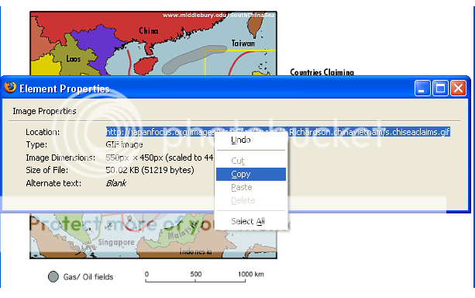The width and height of the screenshot is (475, 298).
Task: Maximize the Element Properties window
Action: coord(440,88)
